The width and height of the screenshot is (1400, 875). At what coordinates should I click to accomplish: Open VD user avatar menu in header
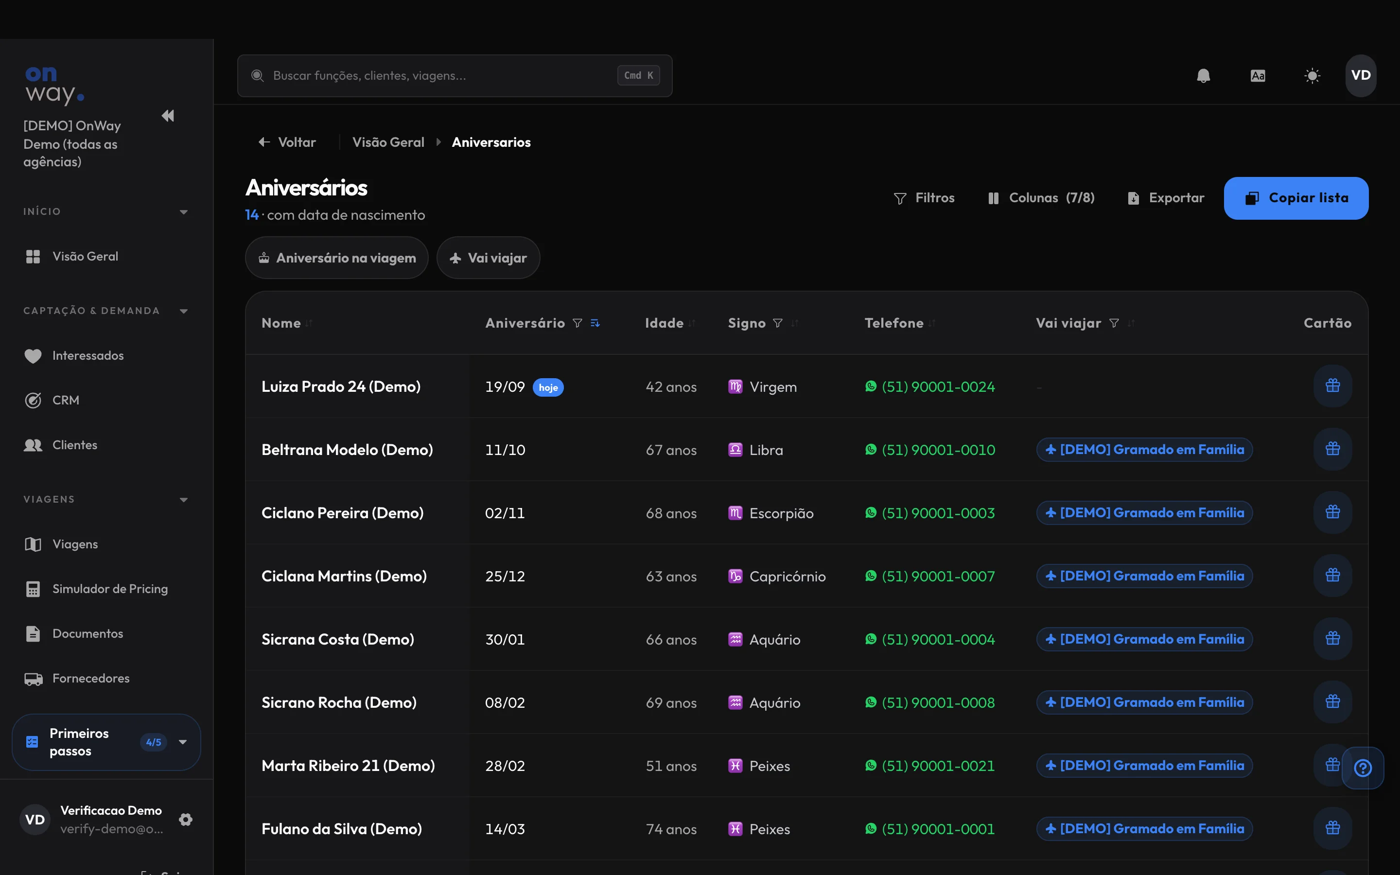[1361, 75]
